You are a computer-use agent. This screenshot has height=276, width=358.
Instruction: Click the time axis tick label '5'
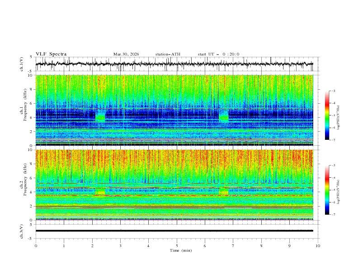177,246
